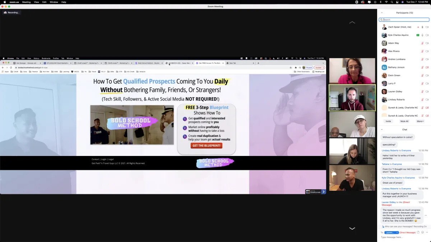The image size is (431, 242).
Task: Select Zach Spear's video thumbnail
Action: pos(352,98)
